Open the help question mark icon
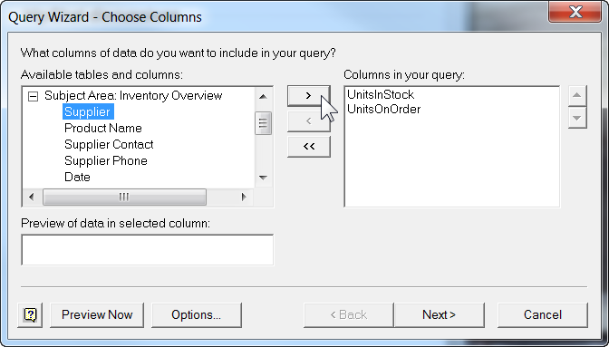Screen dimensions: 609x347 pyautogui.click(x=30, y=314)
